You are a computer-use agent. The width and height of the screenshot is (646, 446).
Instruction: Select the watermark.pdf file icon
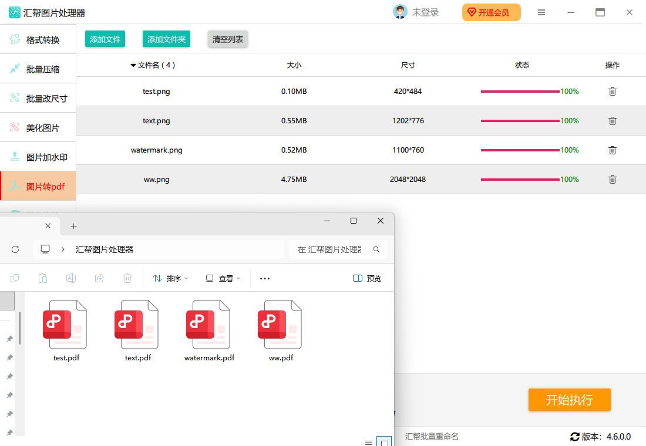tap(209, 325)
